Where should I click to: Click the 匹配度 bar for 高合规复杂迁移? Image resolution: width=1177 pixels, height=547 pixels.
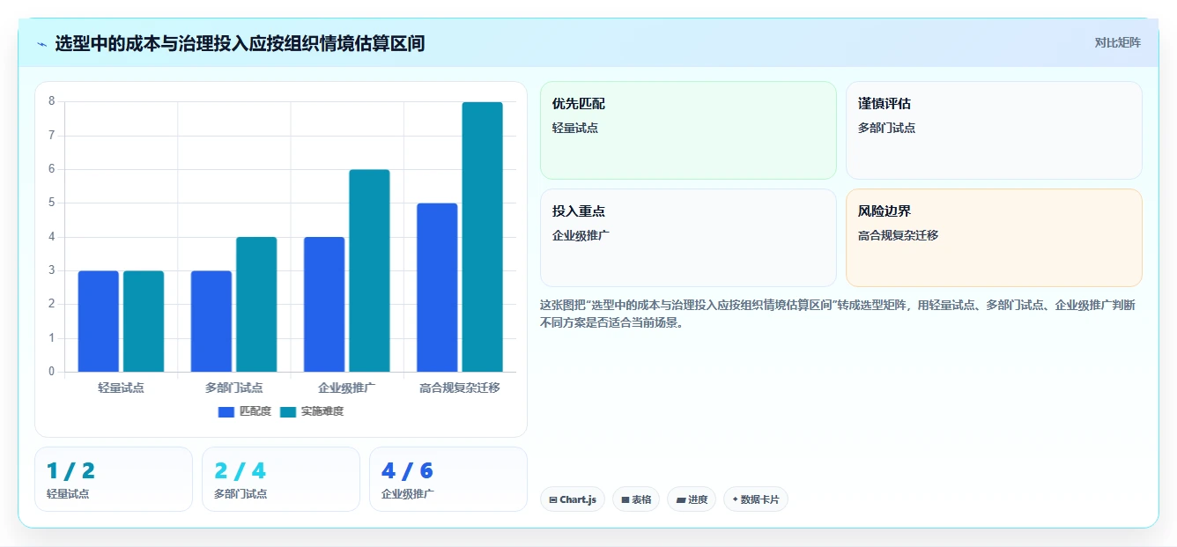click(x=437, y=288)
